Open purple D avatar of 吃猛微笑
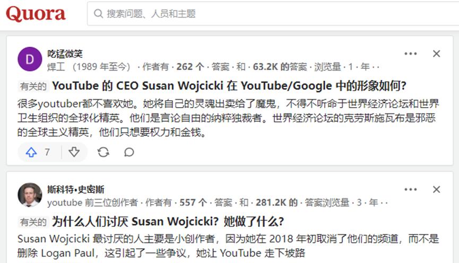The image size is (459, 263). [x=30, y=59]
